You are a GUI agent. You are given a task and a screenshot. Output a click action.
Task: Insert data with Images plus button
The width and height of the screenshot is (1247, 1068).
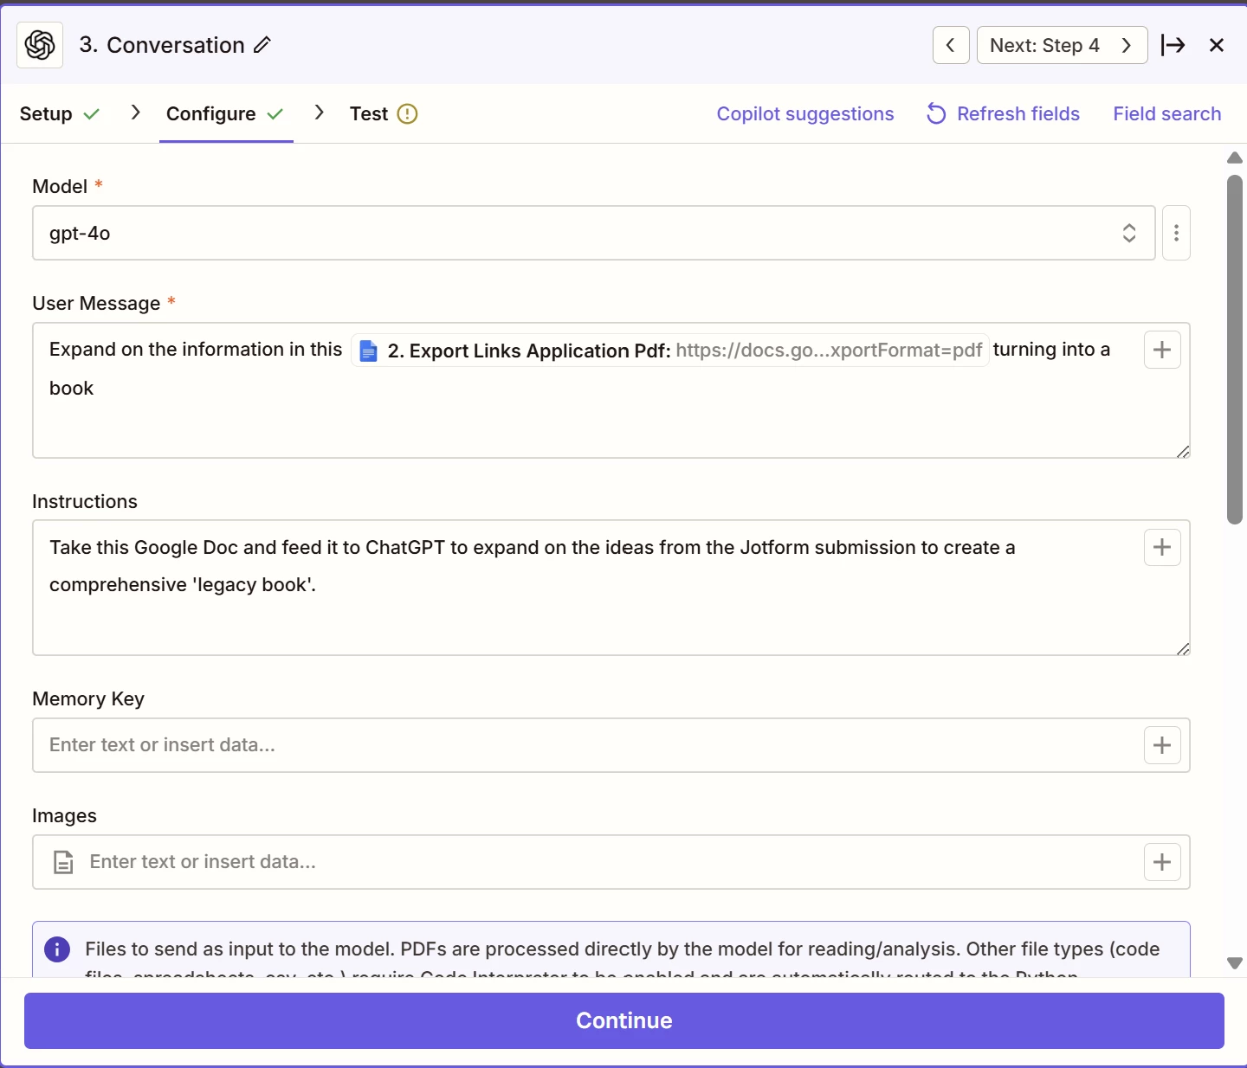[1162, 862]
